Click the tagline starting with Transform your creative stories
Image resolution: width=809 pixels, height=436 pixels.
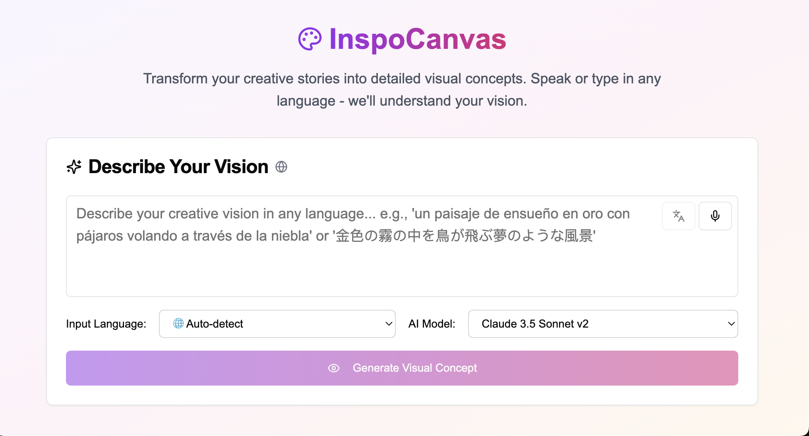pyautogui.click(x=402, y=90)
